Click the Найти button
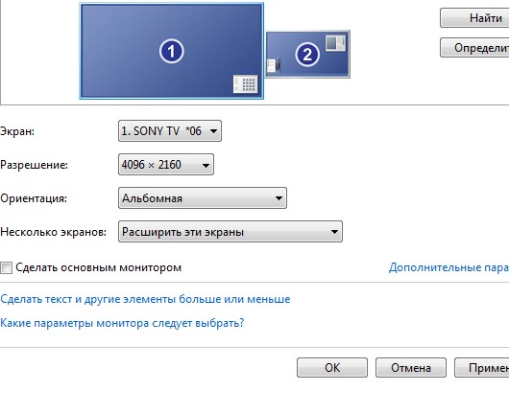 tap(474, 18)
